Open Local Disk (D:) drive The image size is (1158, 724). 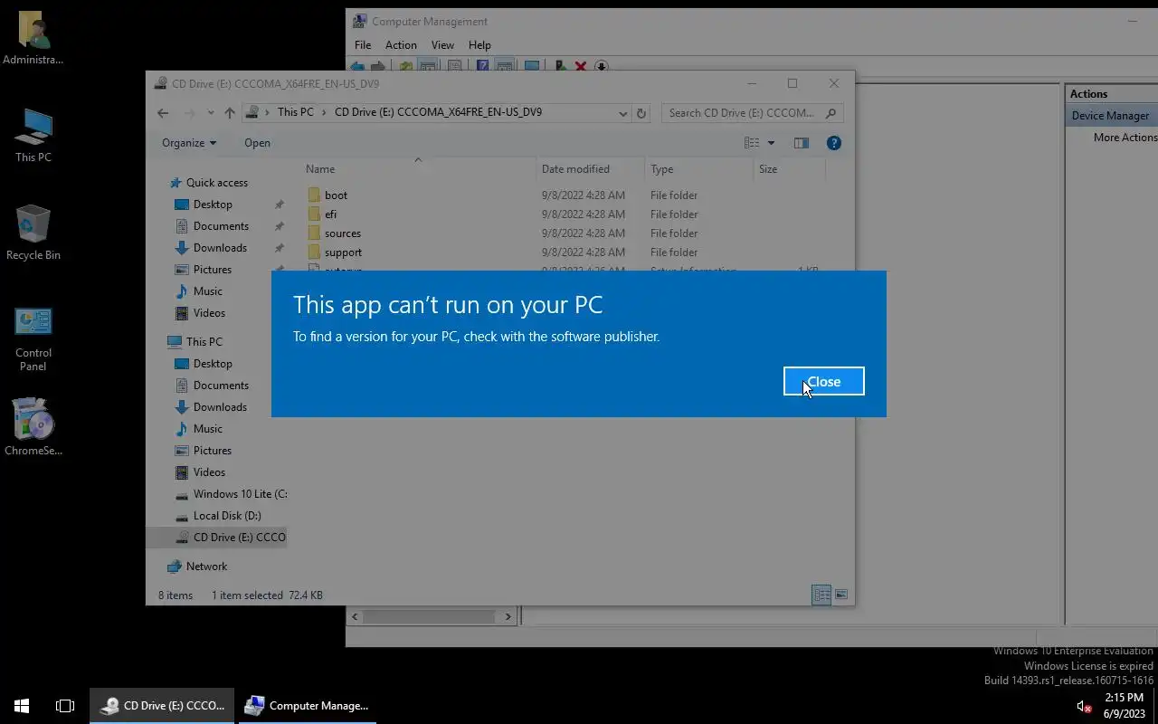(x=227, y=515)
